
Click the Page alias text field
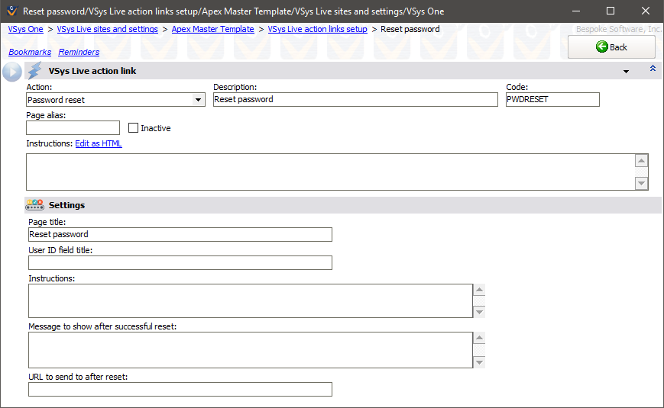(x=73, y=128)
